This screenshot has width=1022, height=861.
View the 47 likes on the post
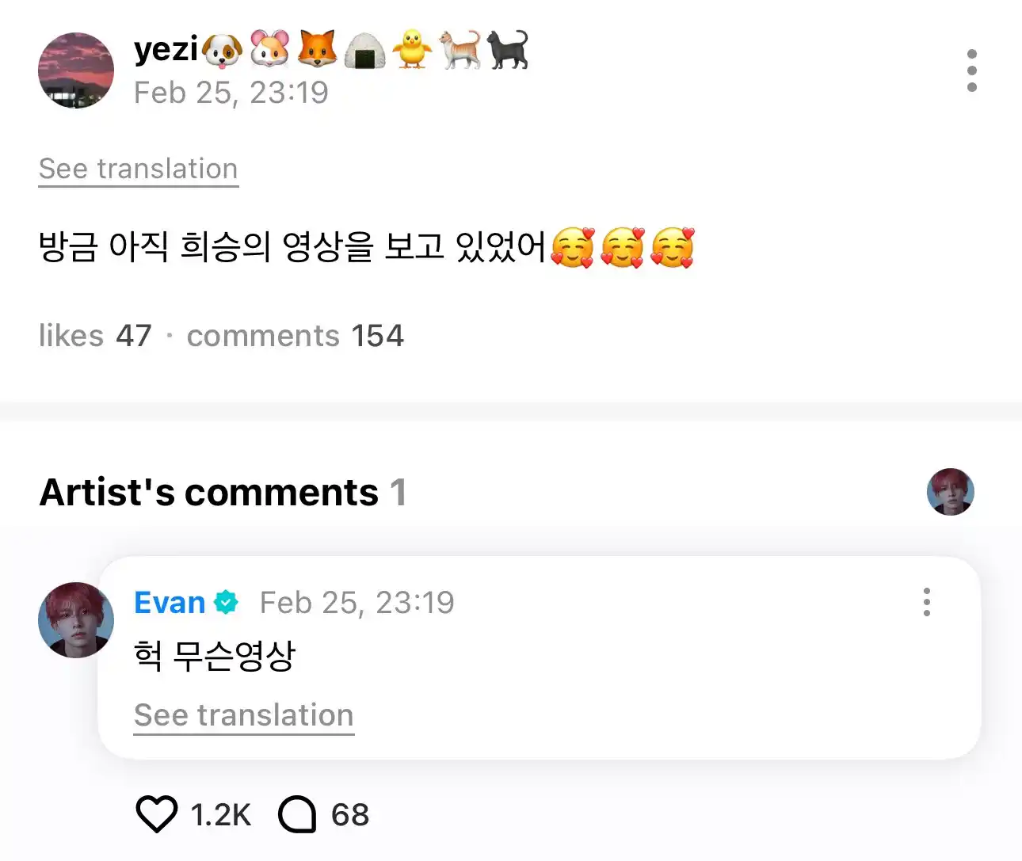point(95,336)
